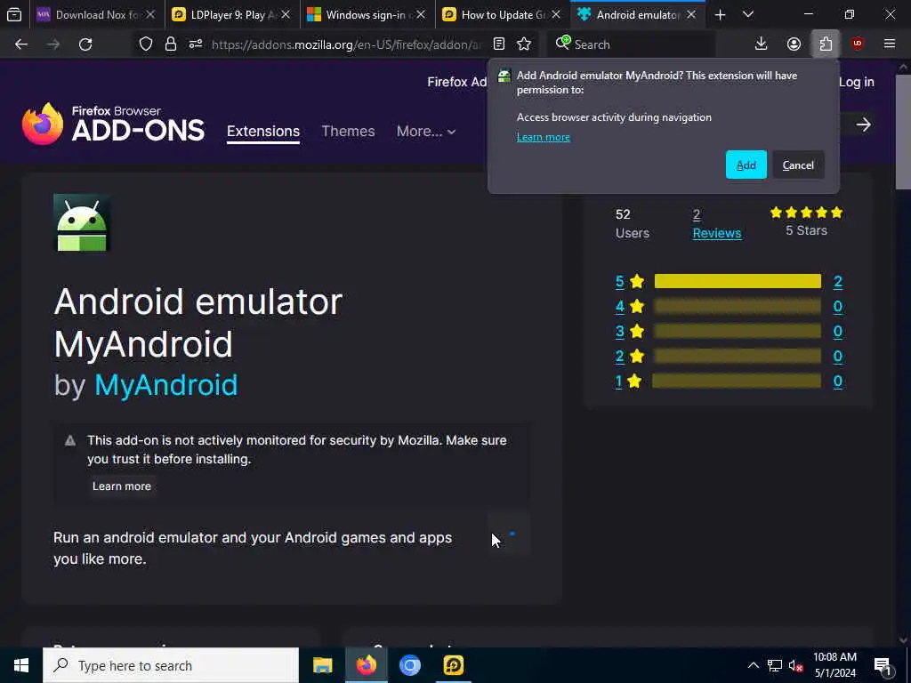This screenshot has height=683, width=911.
Task: Open the MyAndroid author link
Action: click(x=166, y=385)
